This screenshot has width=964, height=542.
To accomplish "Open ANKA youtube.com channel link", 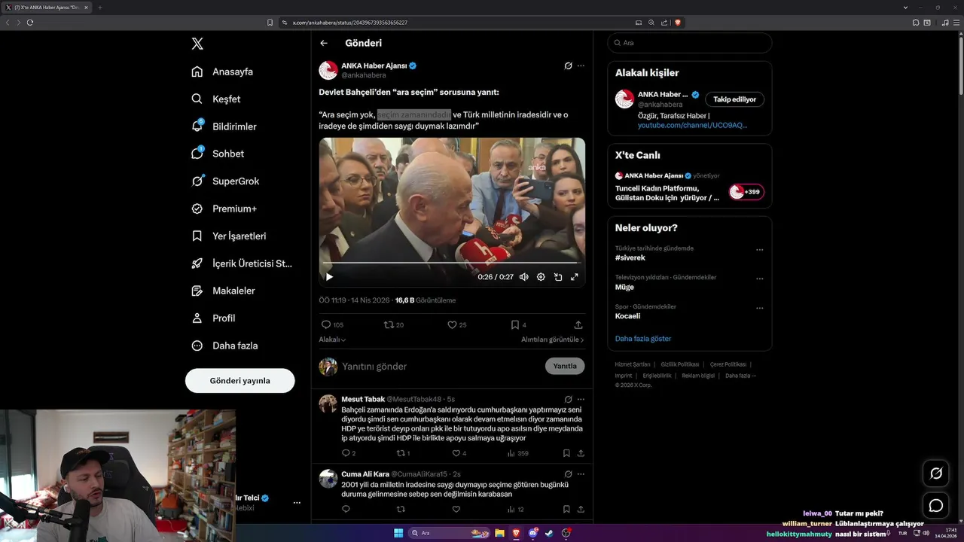I will click(692, 125).
